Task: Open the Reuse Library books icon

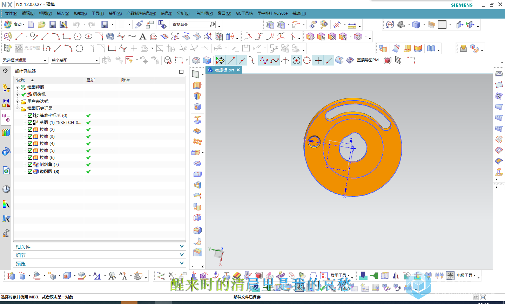Action: (6, 133)
